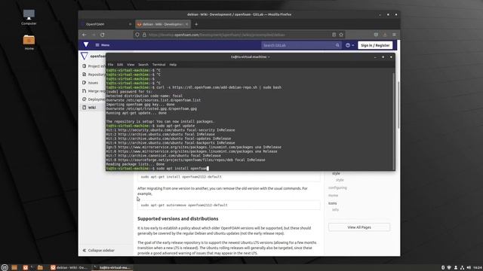483x271 pixels.
Task: Go forward in Firefox
Action: click(x=94, y=35)
